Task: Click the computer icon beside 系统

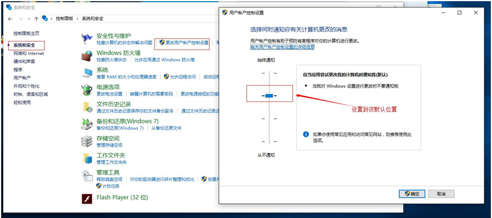Action: tap(87, 73)
